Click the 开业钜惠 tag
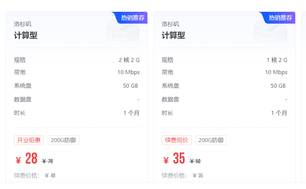This screenshot has width=306, height=189. coord(29,140)
